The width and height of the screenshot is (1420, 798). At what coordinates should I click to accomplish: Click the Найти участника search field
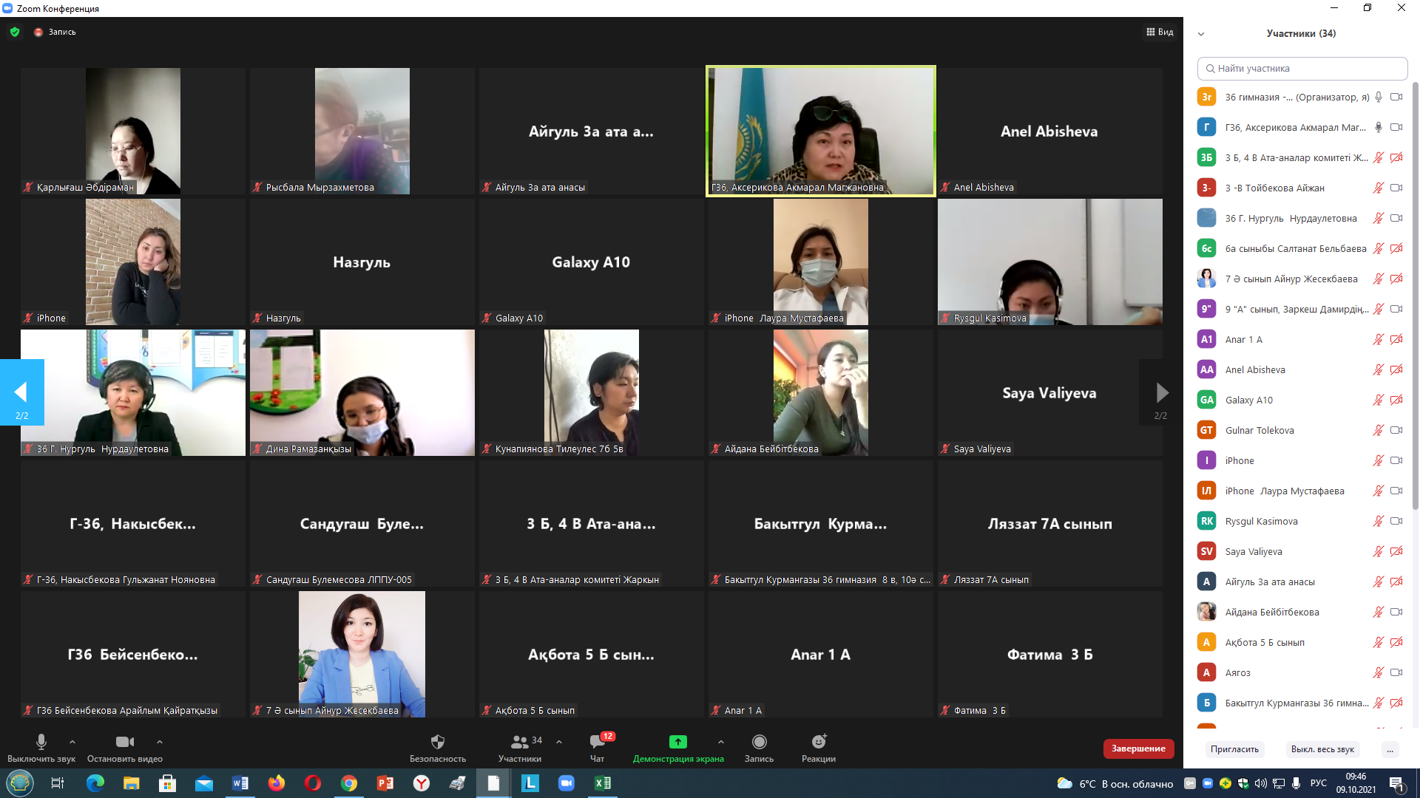[x=1302, y=68]
